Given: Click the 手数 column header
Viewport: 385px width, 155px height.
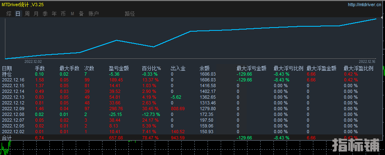Looking at the screenshot, I should (40, 68).
